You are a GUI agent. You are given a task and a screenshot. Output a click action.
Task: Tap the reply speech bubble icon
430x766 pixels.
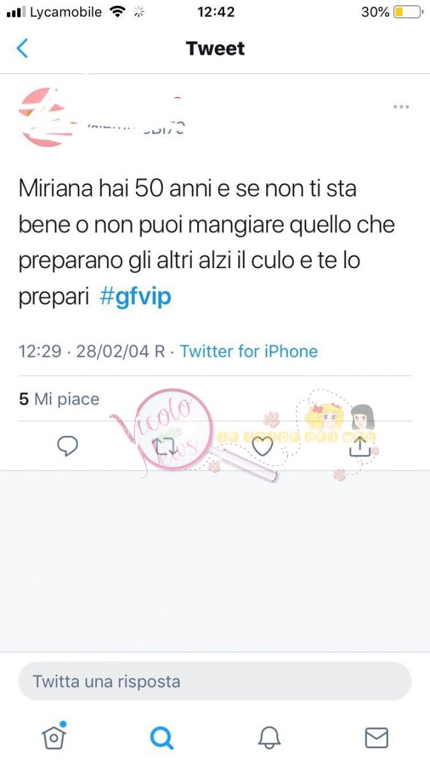68,446
